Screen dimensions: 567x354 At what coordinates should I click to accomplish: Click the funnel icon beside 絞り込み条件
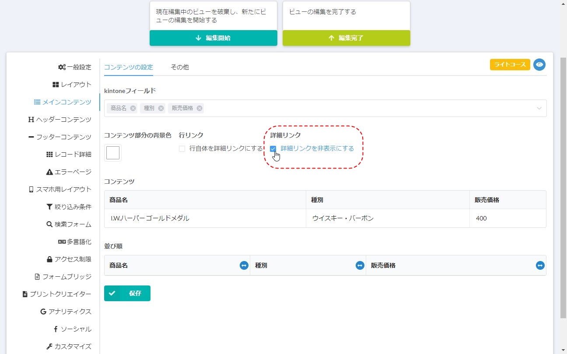pos(49,207)
